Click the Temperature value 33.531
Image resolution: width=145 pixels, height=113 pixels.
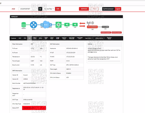33,57
